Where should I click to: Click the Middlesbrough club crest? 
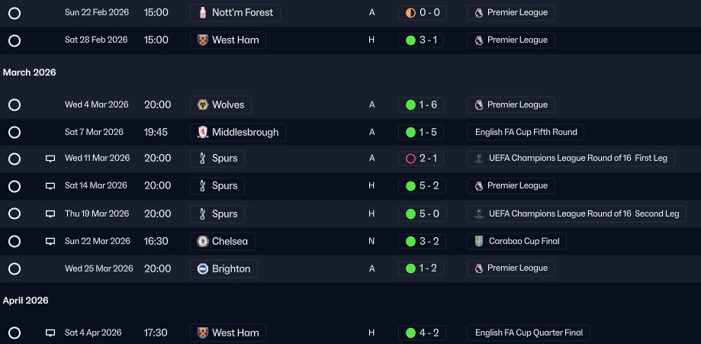[x=203, y=132]
